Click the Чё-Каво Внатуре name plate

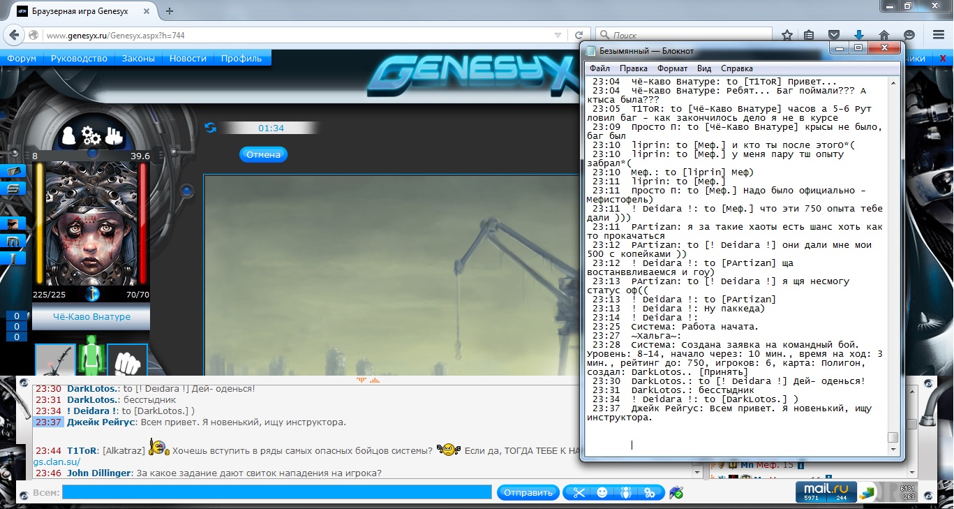(x=92, y=316)
